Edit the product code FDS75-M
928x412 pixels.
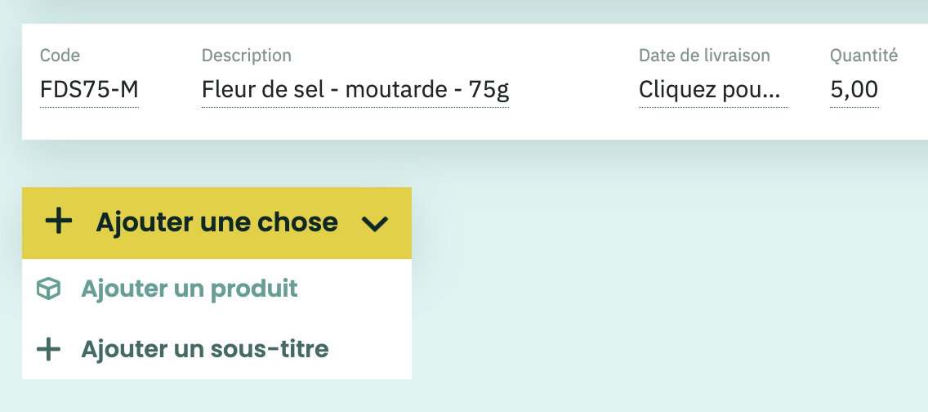coord(89,90)
